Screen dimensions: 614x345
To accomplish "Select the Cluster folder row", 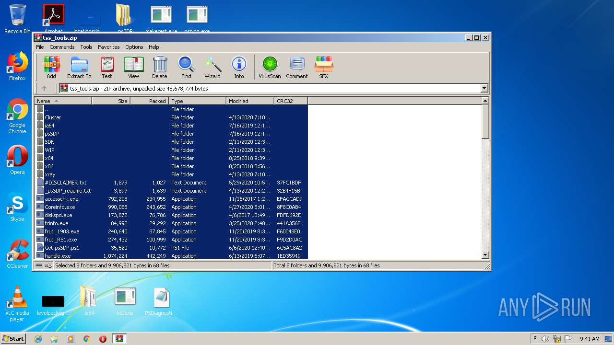I will [x=171, y=117].
